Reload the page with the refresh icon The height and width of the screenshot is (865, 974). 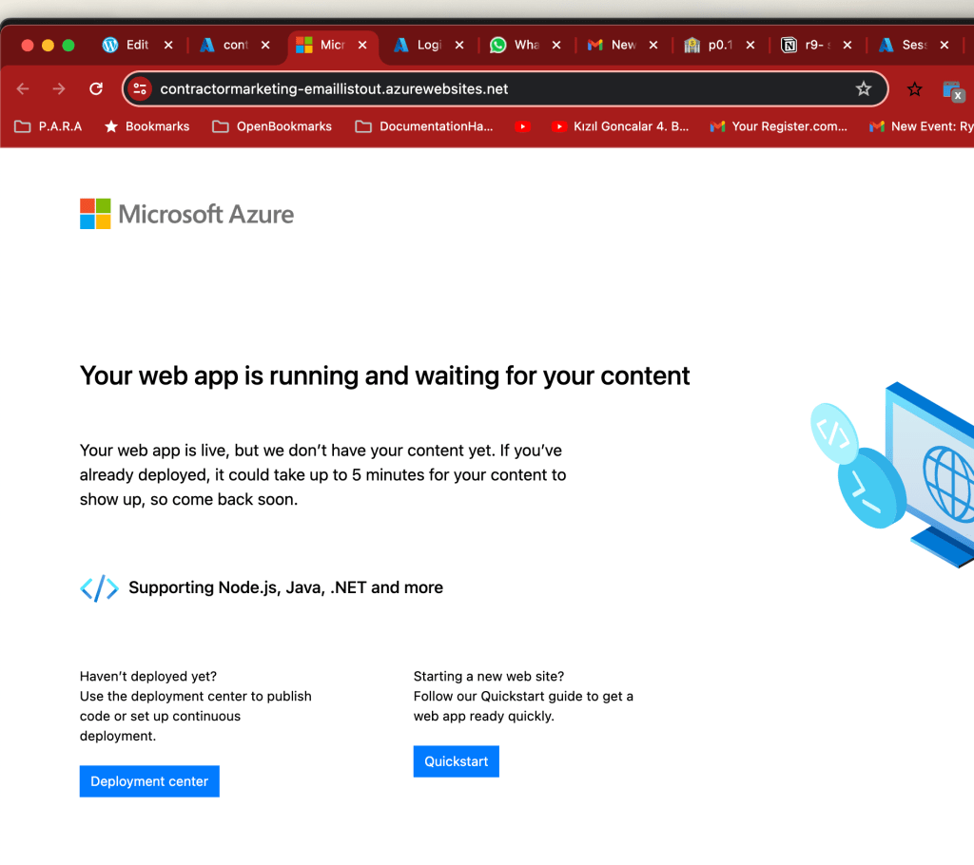96,88
